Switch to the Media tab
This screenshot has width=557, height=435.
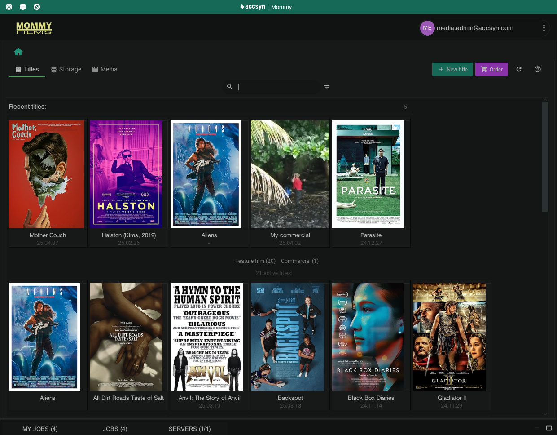[105, 69]
